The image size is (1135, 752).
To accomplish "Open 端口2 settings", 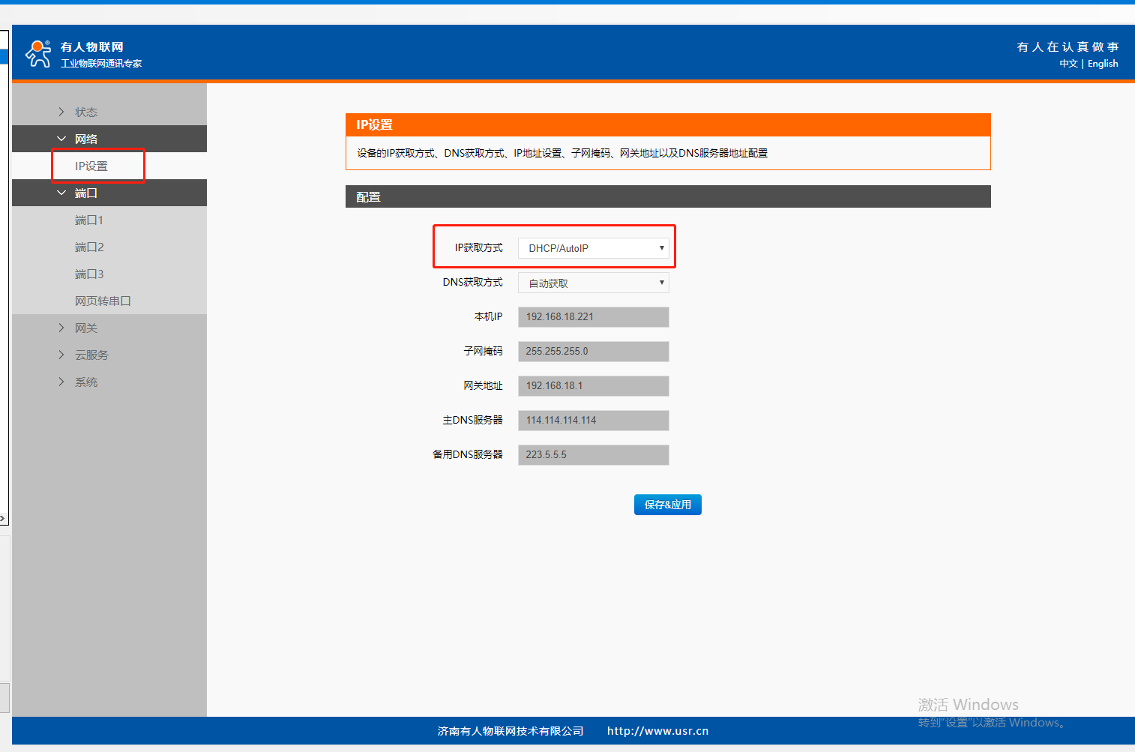I will 89,247.
